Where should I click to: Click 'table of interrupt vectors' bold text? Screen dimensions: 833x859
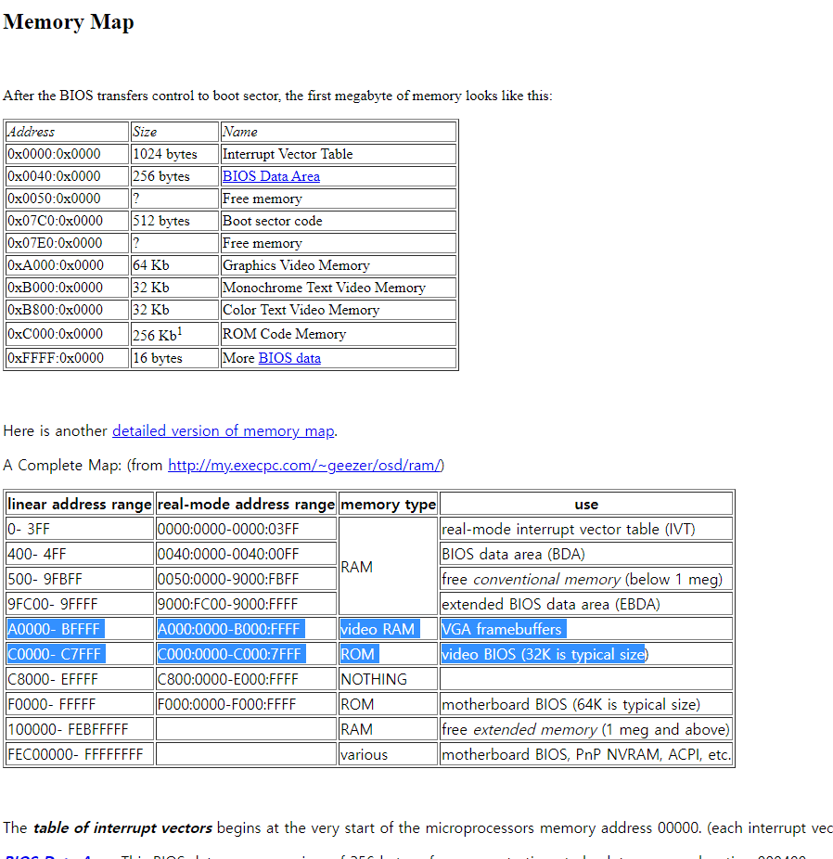click(122, 827)
